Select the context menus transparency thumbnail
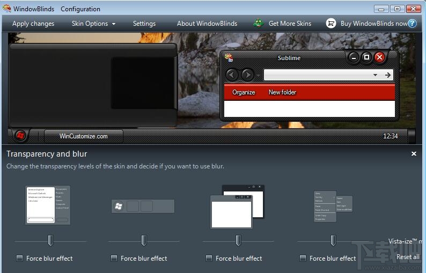 pos(333,206)
